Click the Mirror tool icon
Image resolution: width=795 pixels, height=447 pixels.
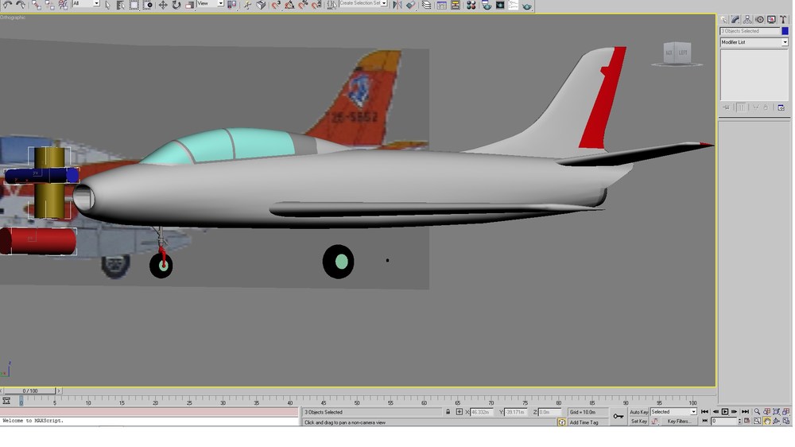(x=397, y=5)
